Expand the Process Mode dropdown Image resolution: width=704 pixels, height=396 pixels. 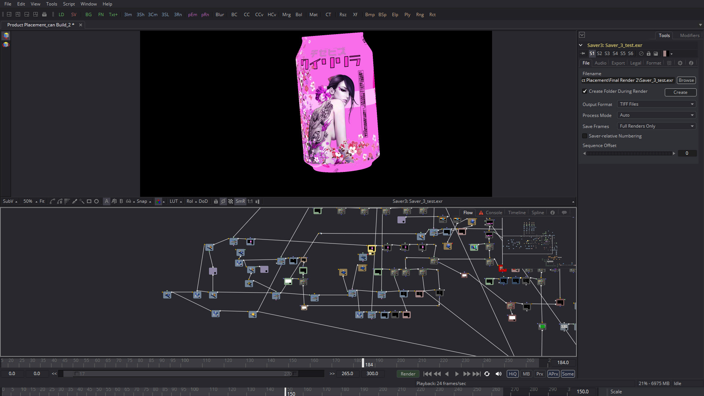point(656,115)
